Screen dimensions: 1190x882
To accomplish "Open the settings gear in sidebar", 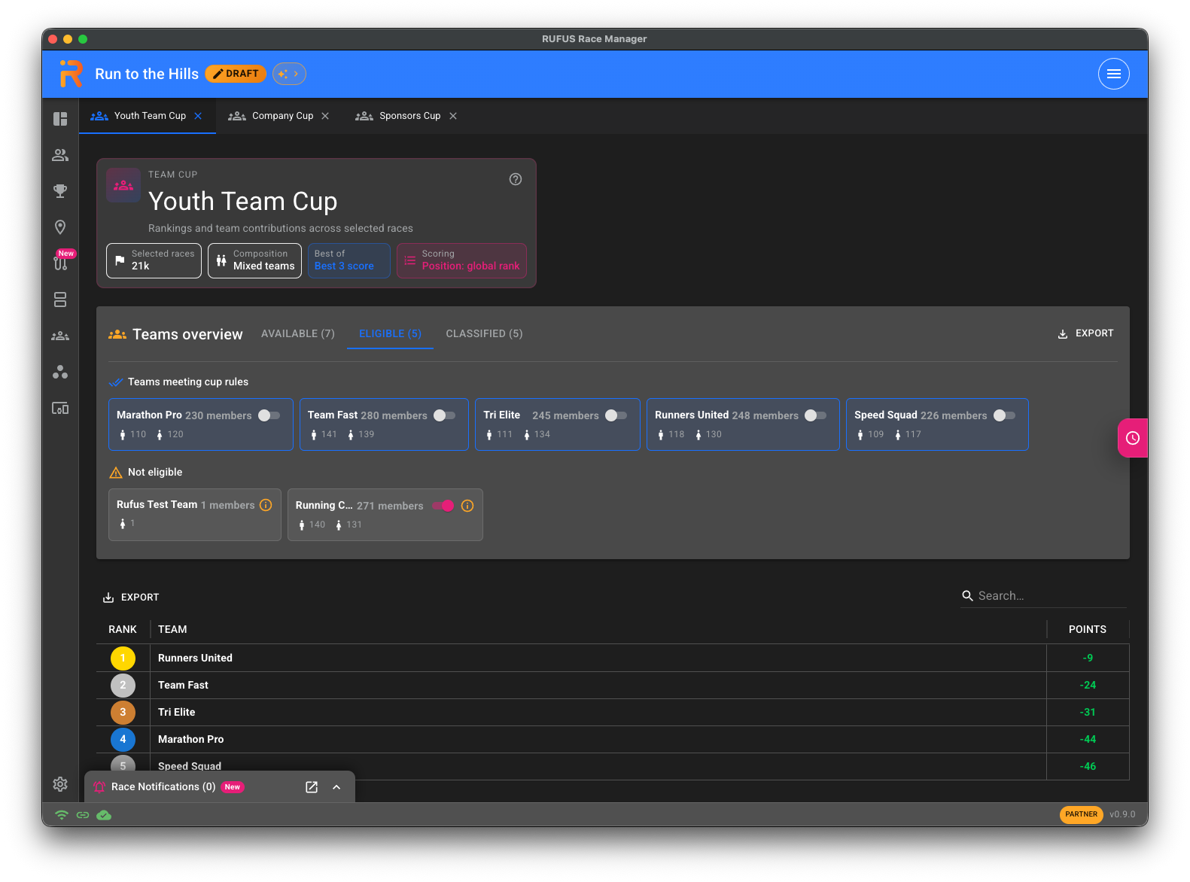I will (x=60, y=784).
